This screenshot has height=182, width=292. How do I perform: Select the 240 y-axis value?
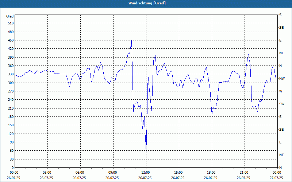coord(11,100)
